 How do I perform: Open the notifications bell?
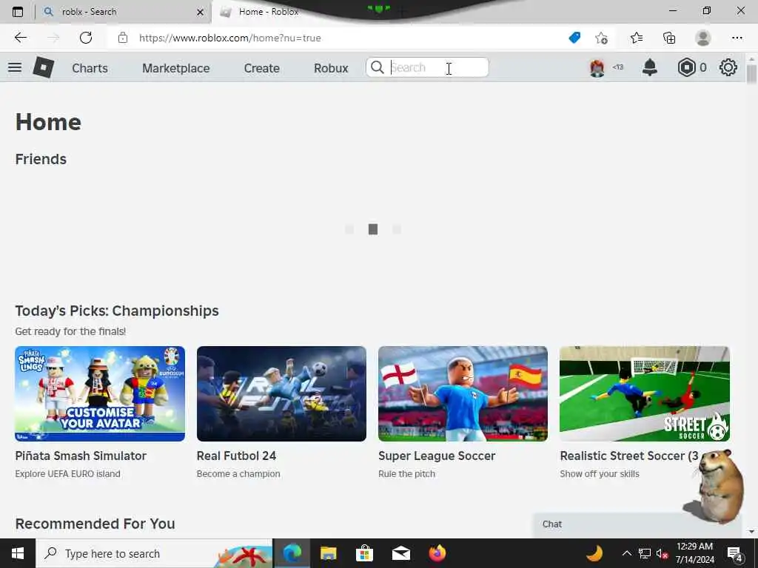(x=650, y=67)
